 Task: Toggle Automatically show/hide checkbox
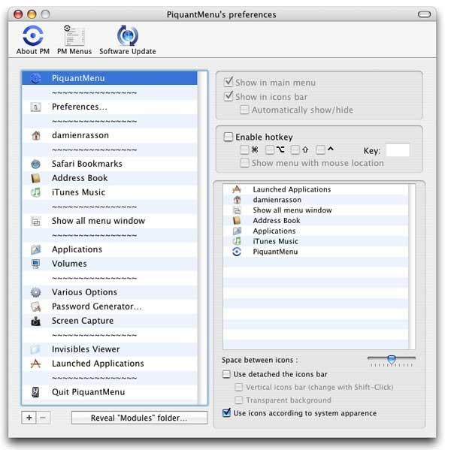[x=244, y=110]
